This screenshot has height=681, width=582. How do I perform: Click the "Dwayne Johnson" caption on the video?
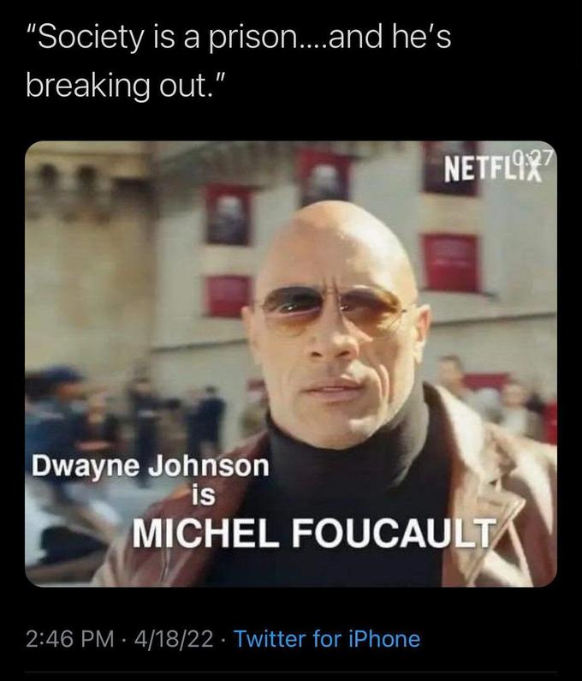pyautogui.click(x=150, y=467)
